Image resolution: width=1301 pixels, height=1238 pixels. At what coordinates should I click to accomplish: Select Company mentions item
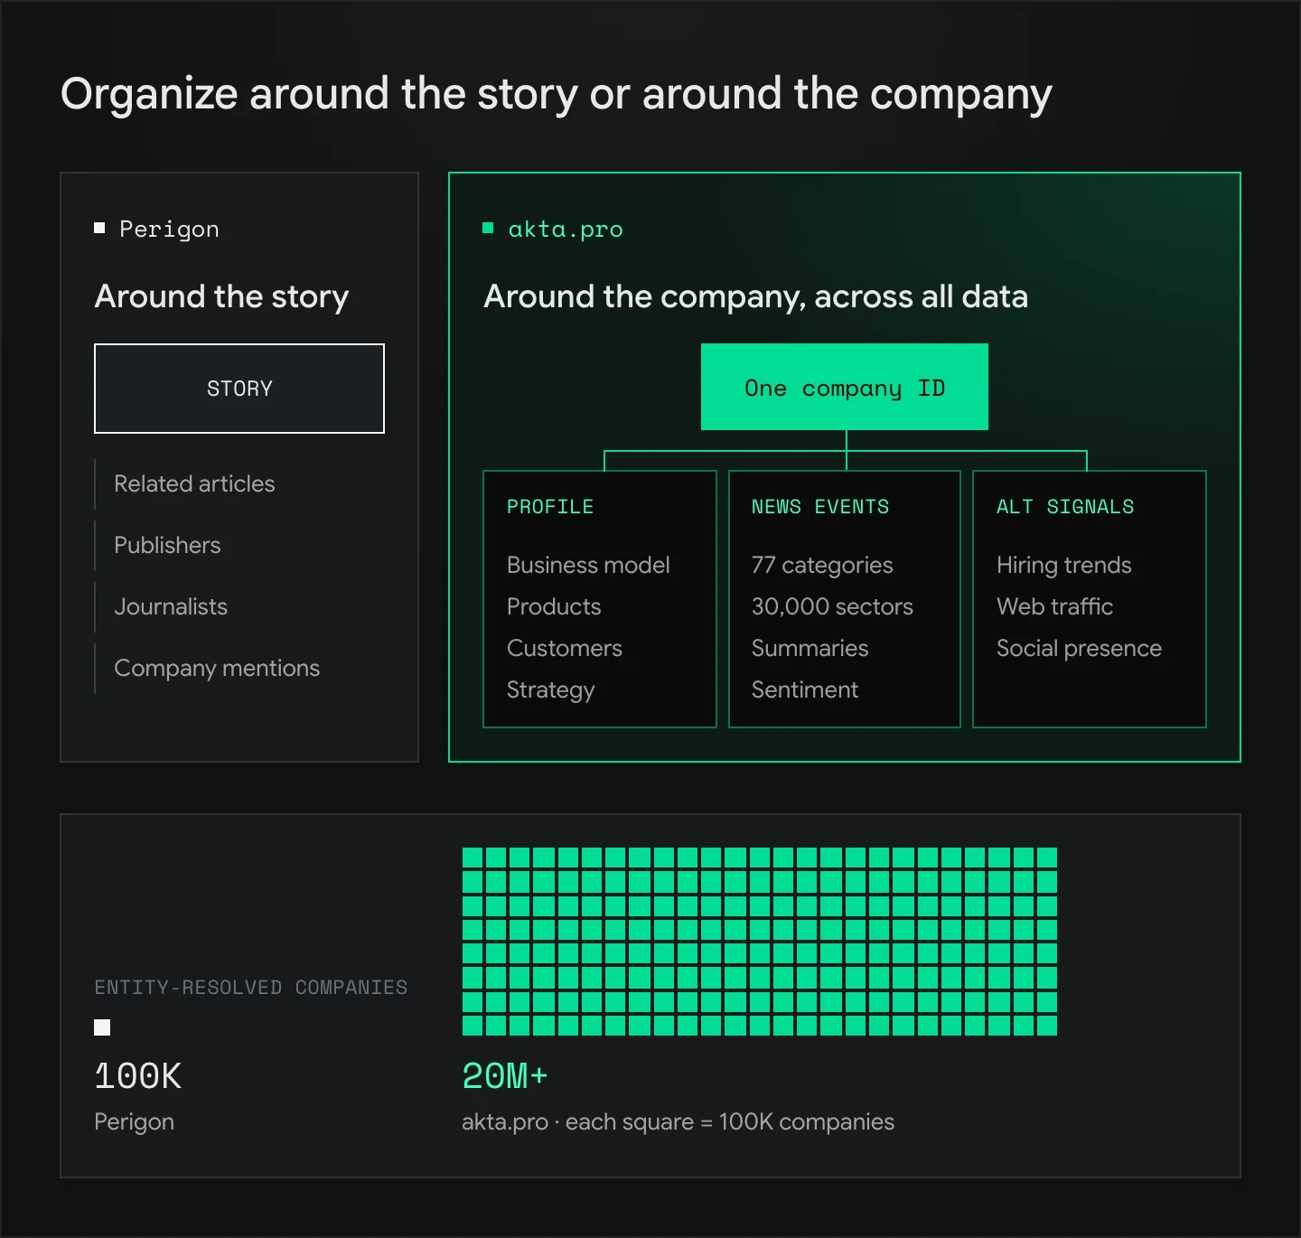[x=217, y=668]
